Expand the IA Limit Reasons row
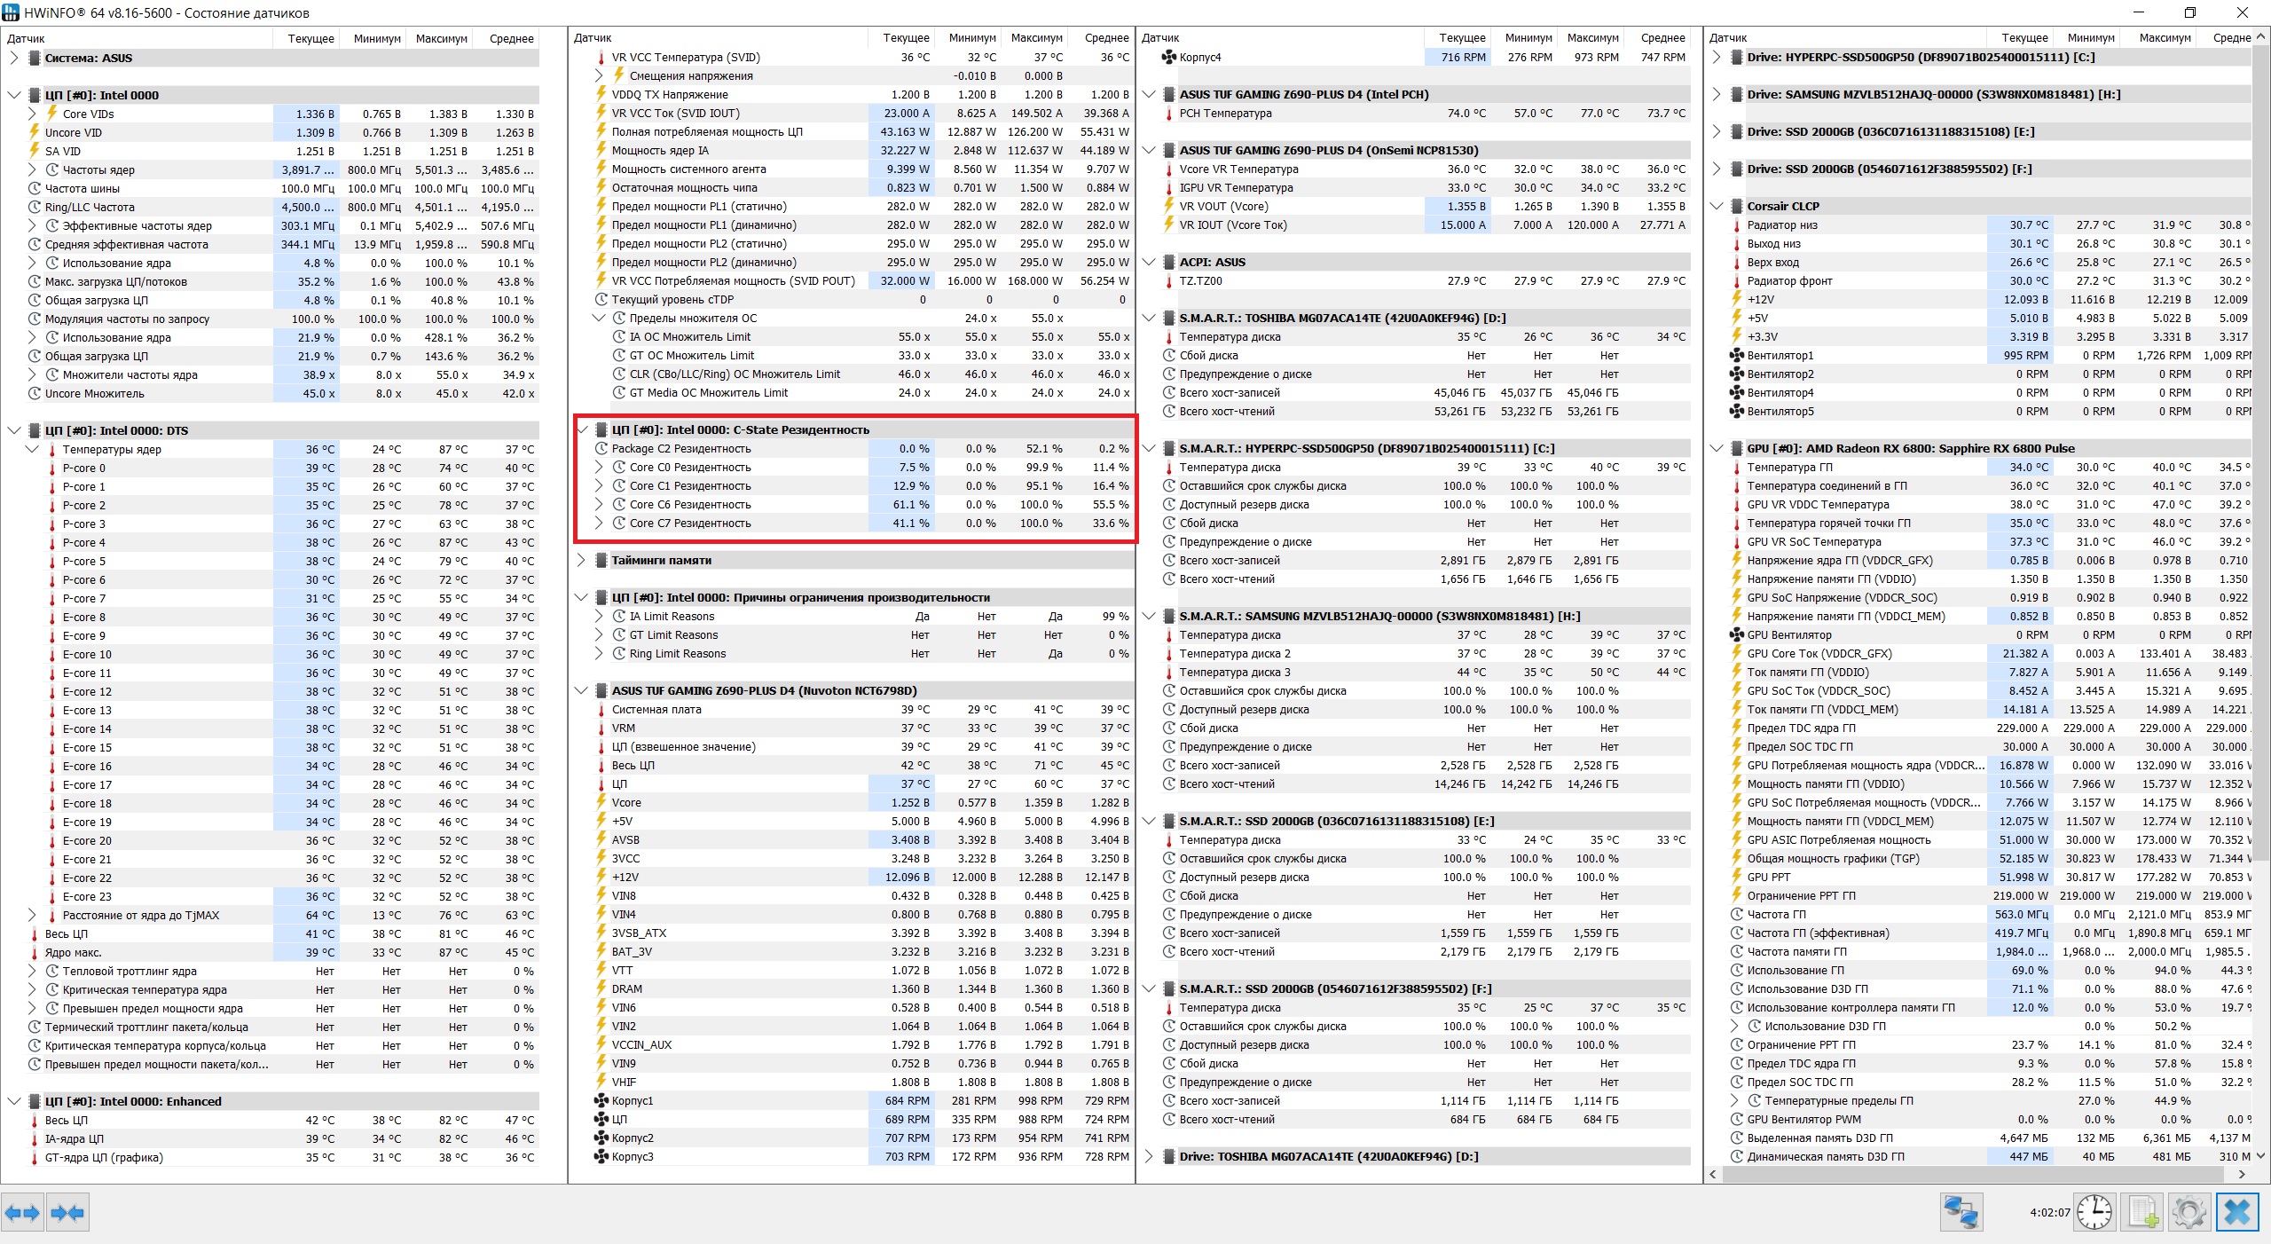This screenshot has width=2271, height=1244. tap(599, 616)
